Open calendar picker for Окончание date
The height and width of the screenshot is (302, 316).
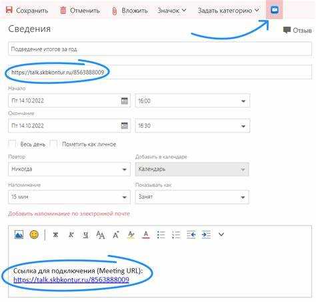click(x=125, y=126)
